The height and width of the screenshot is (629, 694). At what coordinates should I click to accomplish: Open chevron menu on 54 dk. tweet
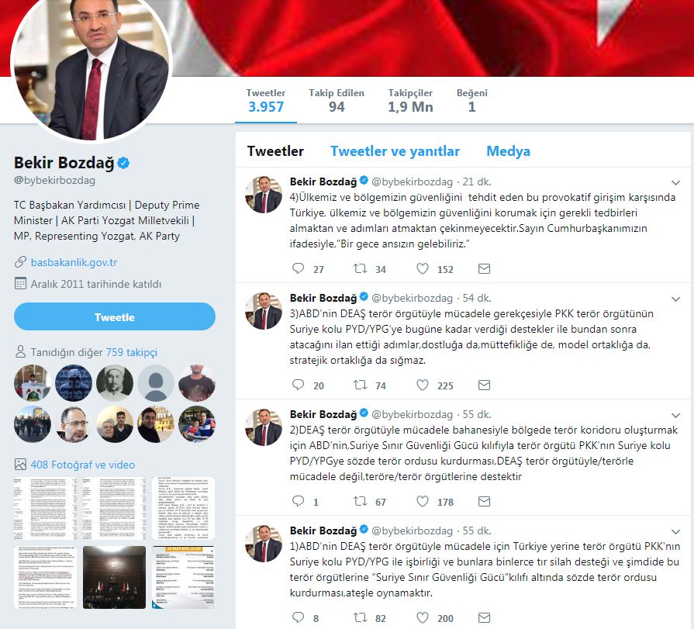pyautogui.click(x=675, y=299)
